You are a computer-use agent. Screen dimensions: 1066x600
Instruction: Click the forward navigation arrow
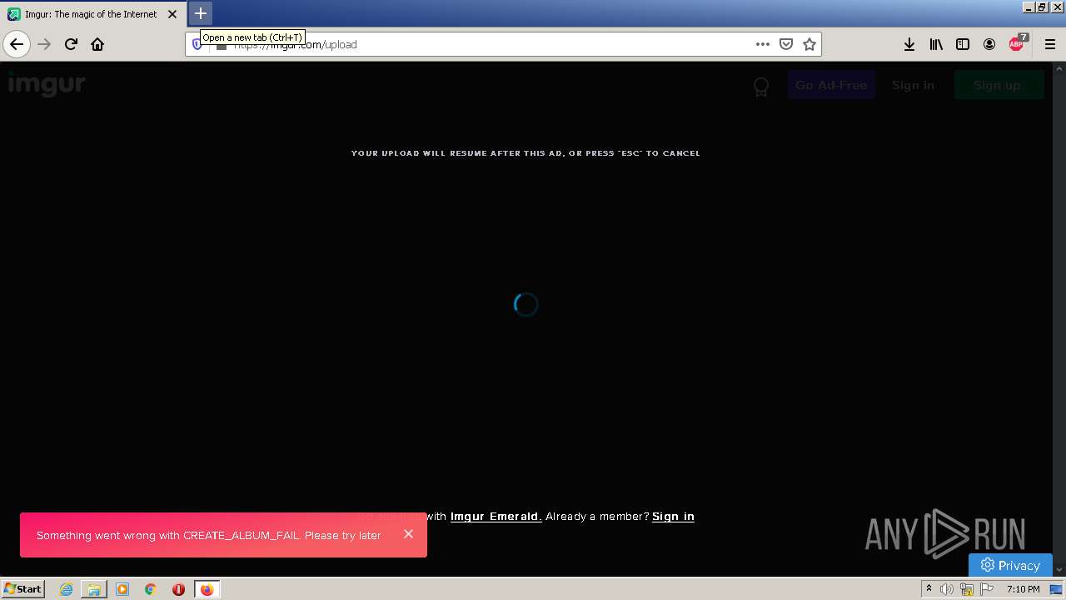tap(44, 44)
